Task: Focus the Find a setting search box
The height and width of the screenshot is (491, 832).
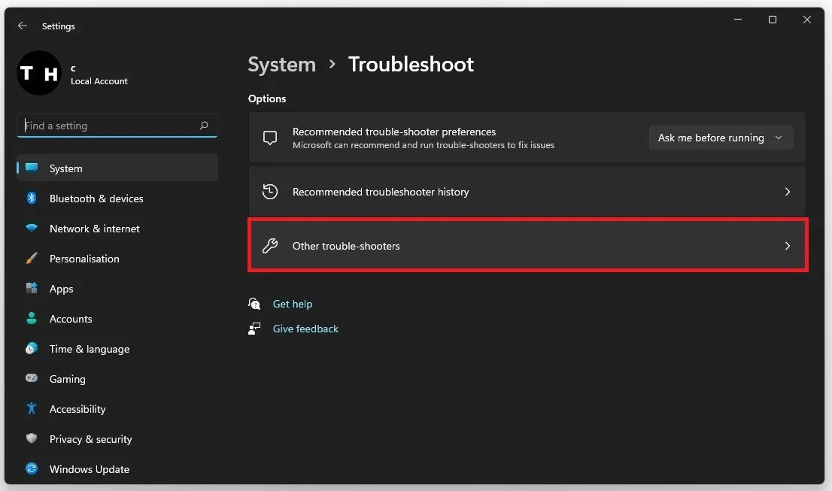Action: click(x=117, y=126)
